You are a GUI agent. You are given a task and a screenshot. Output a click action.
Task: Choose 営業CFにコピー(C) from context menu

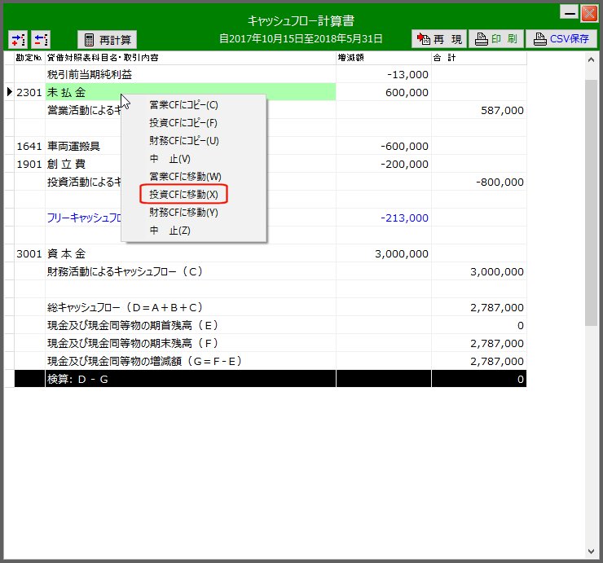click(184, 105)
